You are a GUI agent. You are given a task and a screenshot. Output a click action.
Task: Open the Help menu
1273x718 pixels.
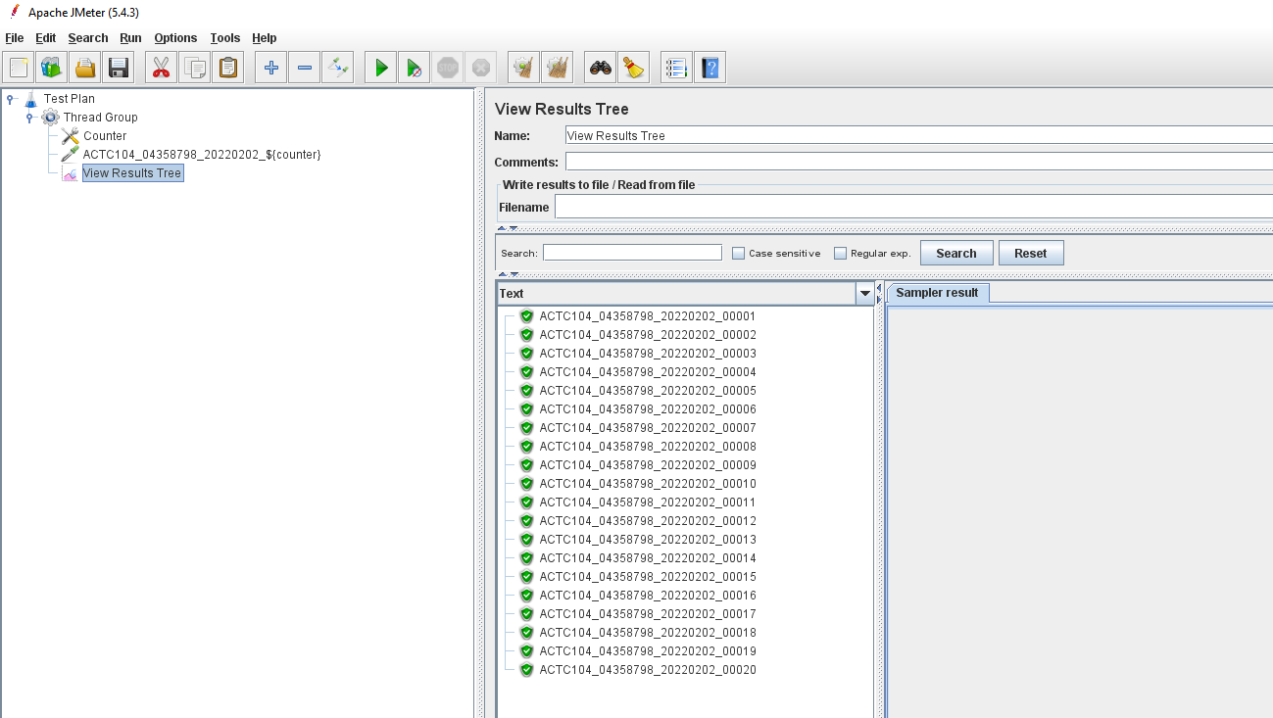265,38
